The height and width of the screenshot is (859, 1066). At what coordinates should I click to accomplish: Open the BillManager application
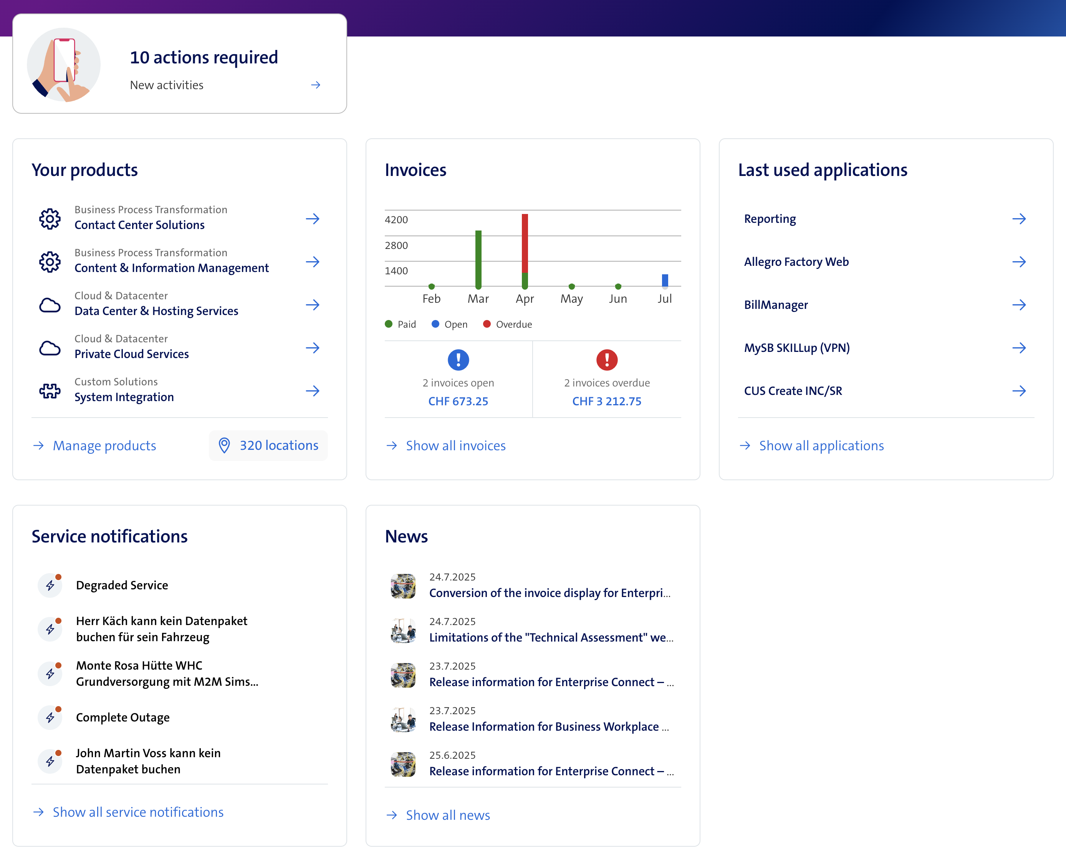[x=776, y=305]
